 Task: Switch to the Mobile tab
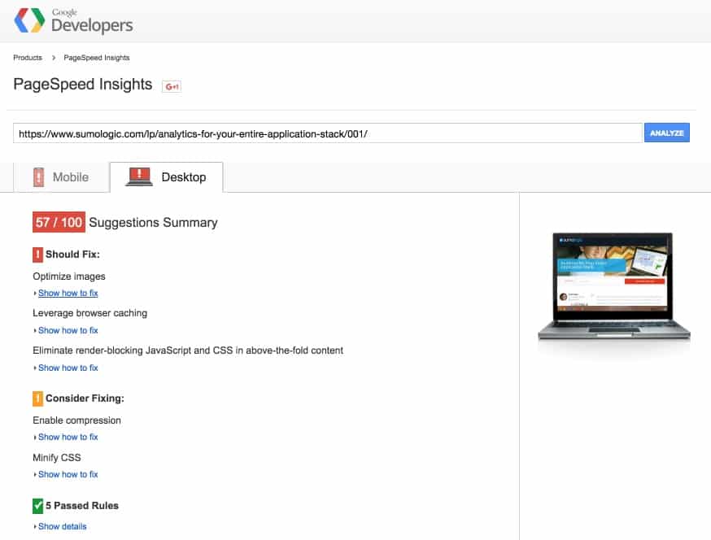click(62, 177)
